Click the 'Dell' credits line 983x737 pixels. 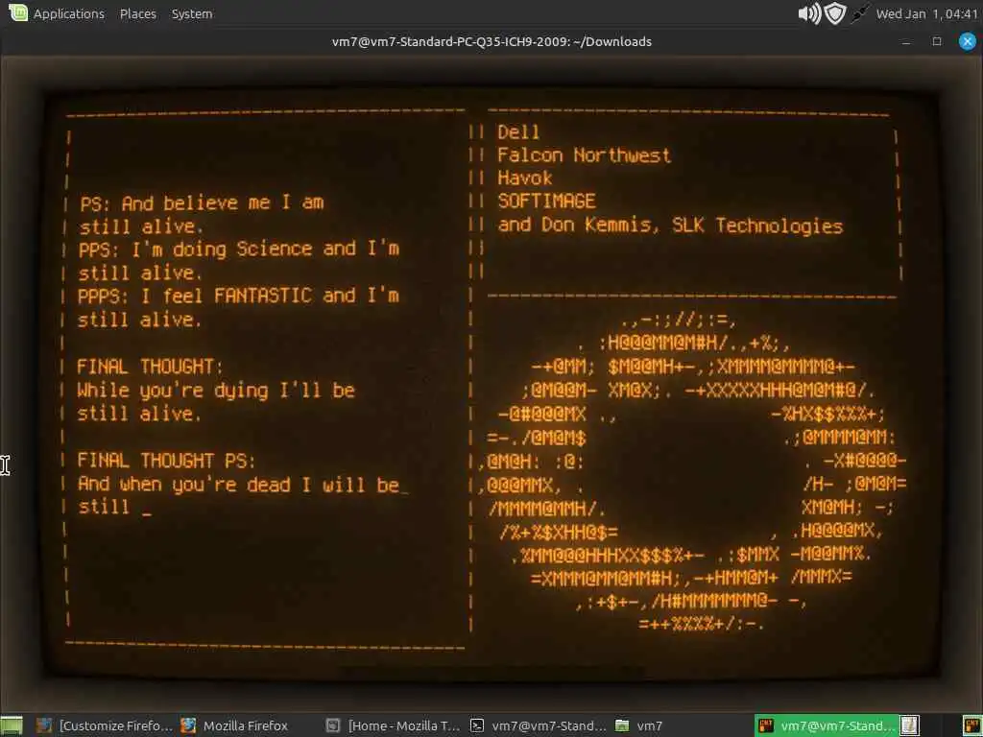pyautogui.click(x=518, y=132)
